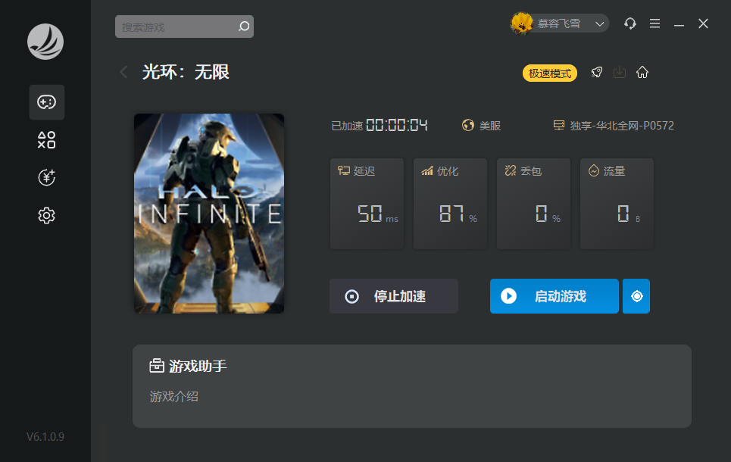
Task: Click the blue target settings button
Action: pos(636,296)
